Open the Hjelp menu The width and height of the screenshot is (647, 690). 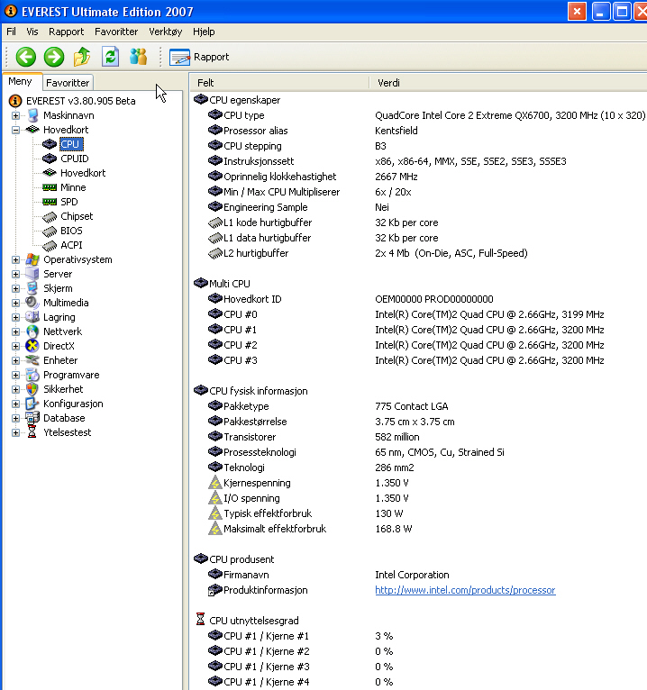pyautogui.click(x=204, y=32)
